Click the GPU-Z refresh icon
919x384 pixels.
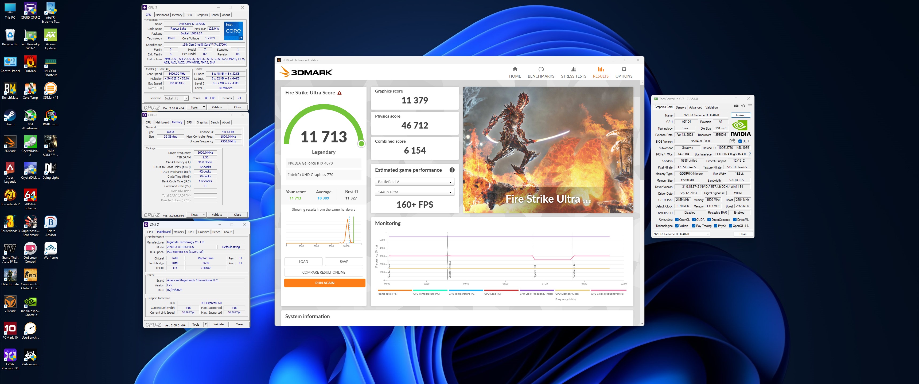click(743, 106)
